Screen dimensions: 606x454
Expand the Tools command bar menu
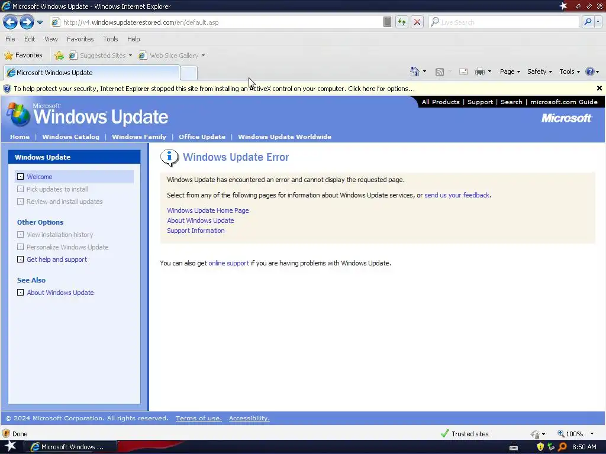[x=569, y=72]
